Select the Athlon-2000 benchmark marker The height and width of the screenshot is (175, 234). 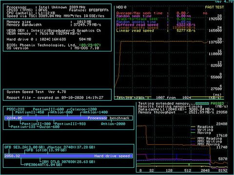[113, 124]
